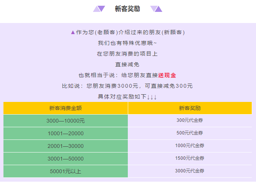This screenshot has width=256, height=182.
Task: Click the 3000元代金券 reward cell
Action: point(190,171)
